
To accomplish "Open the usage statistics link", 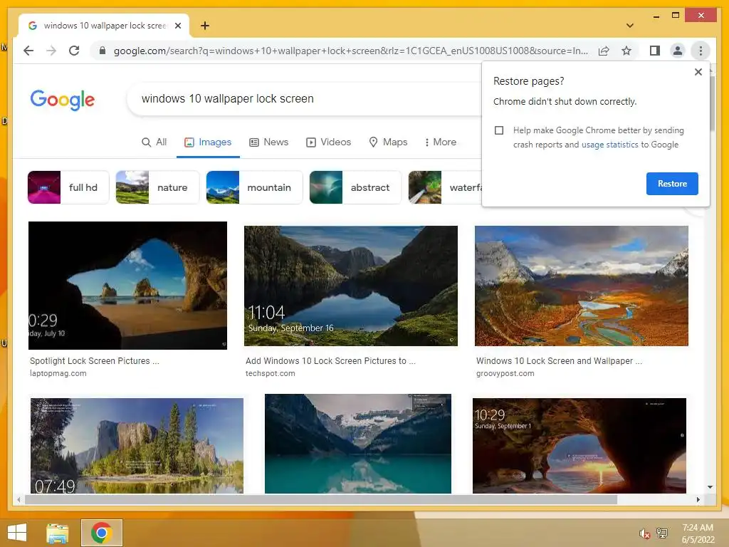I will (x=609, y=145).
